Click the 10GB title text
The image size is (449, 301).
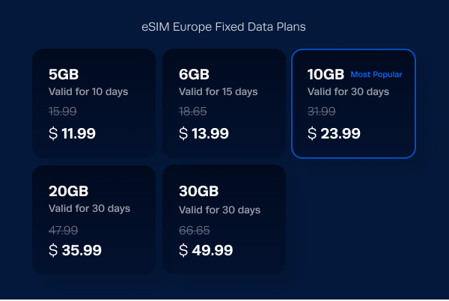coord(326,74)
